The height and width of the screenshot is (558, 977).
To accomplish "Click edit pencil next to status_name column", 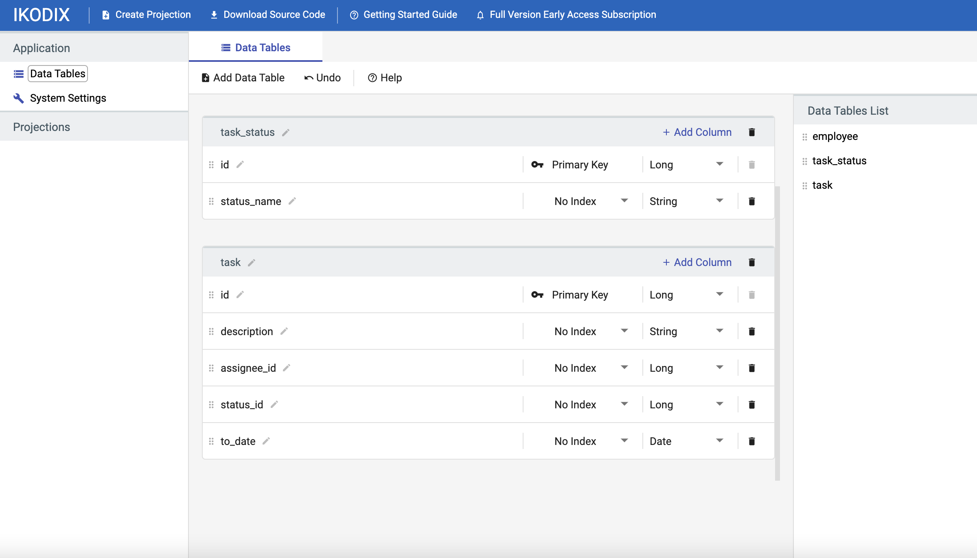I will (292, 201).
